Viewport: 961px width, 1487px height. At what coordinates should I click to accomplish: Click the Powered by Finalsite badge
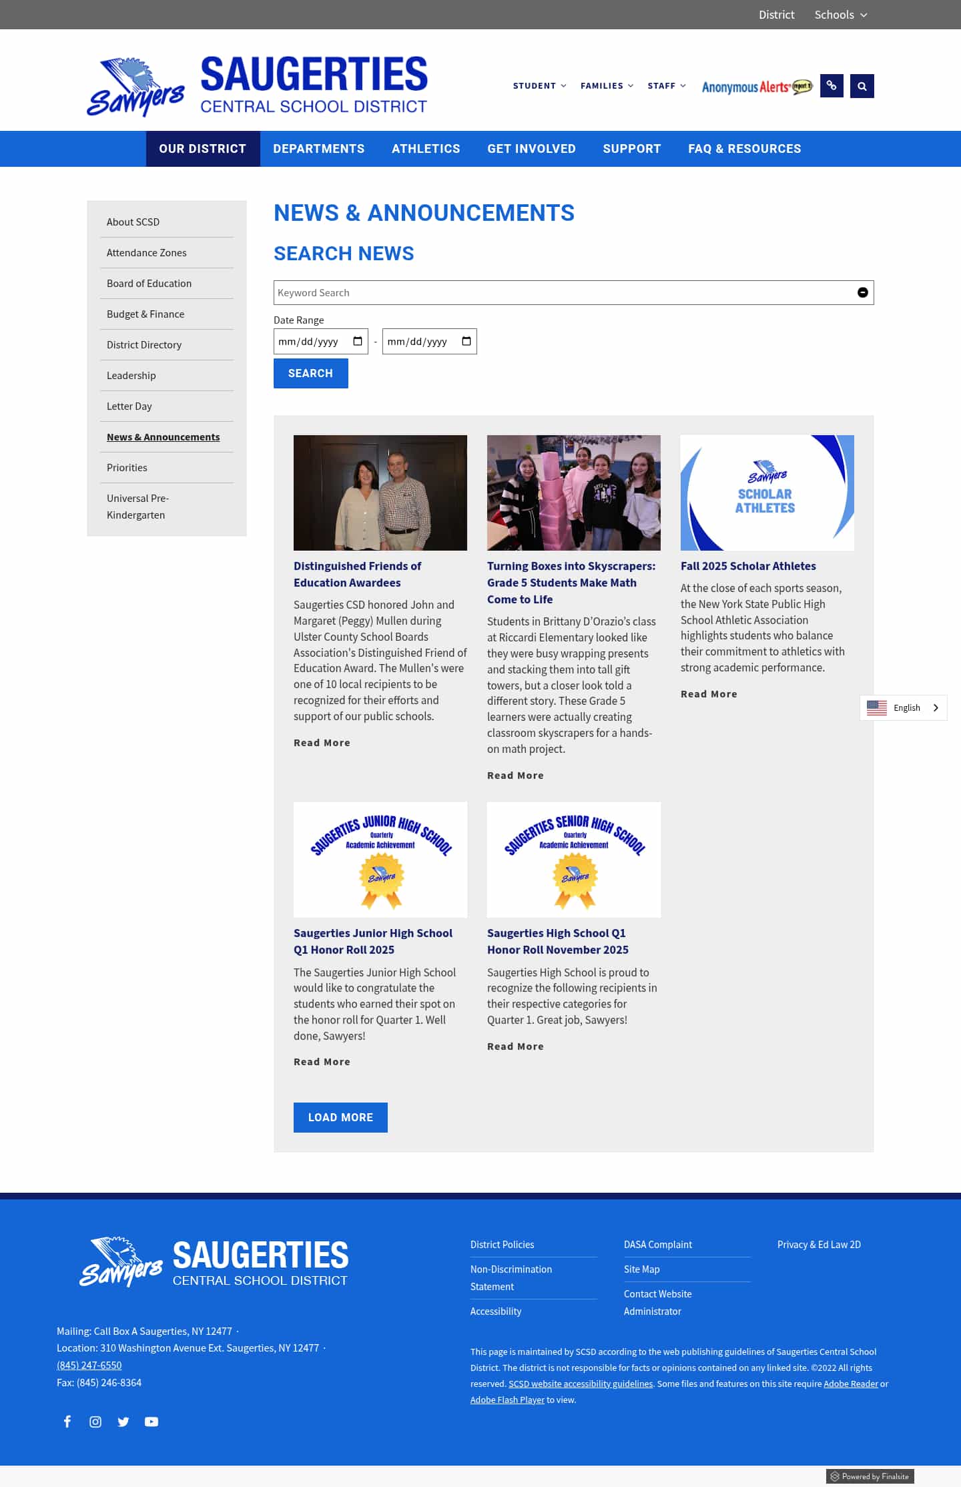[870, 1476]
